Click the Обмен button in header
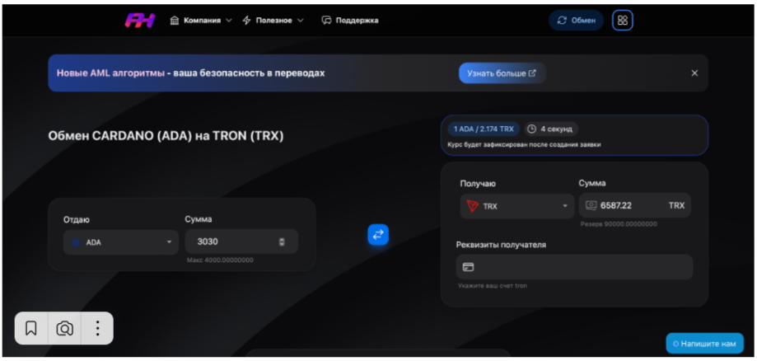The height and width of the screenshot is (361, 757). click(577, 21)
